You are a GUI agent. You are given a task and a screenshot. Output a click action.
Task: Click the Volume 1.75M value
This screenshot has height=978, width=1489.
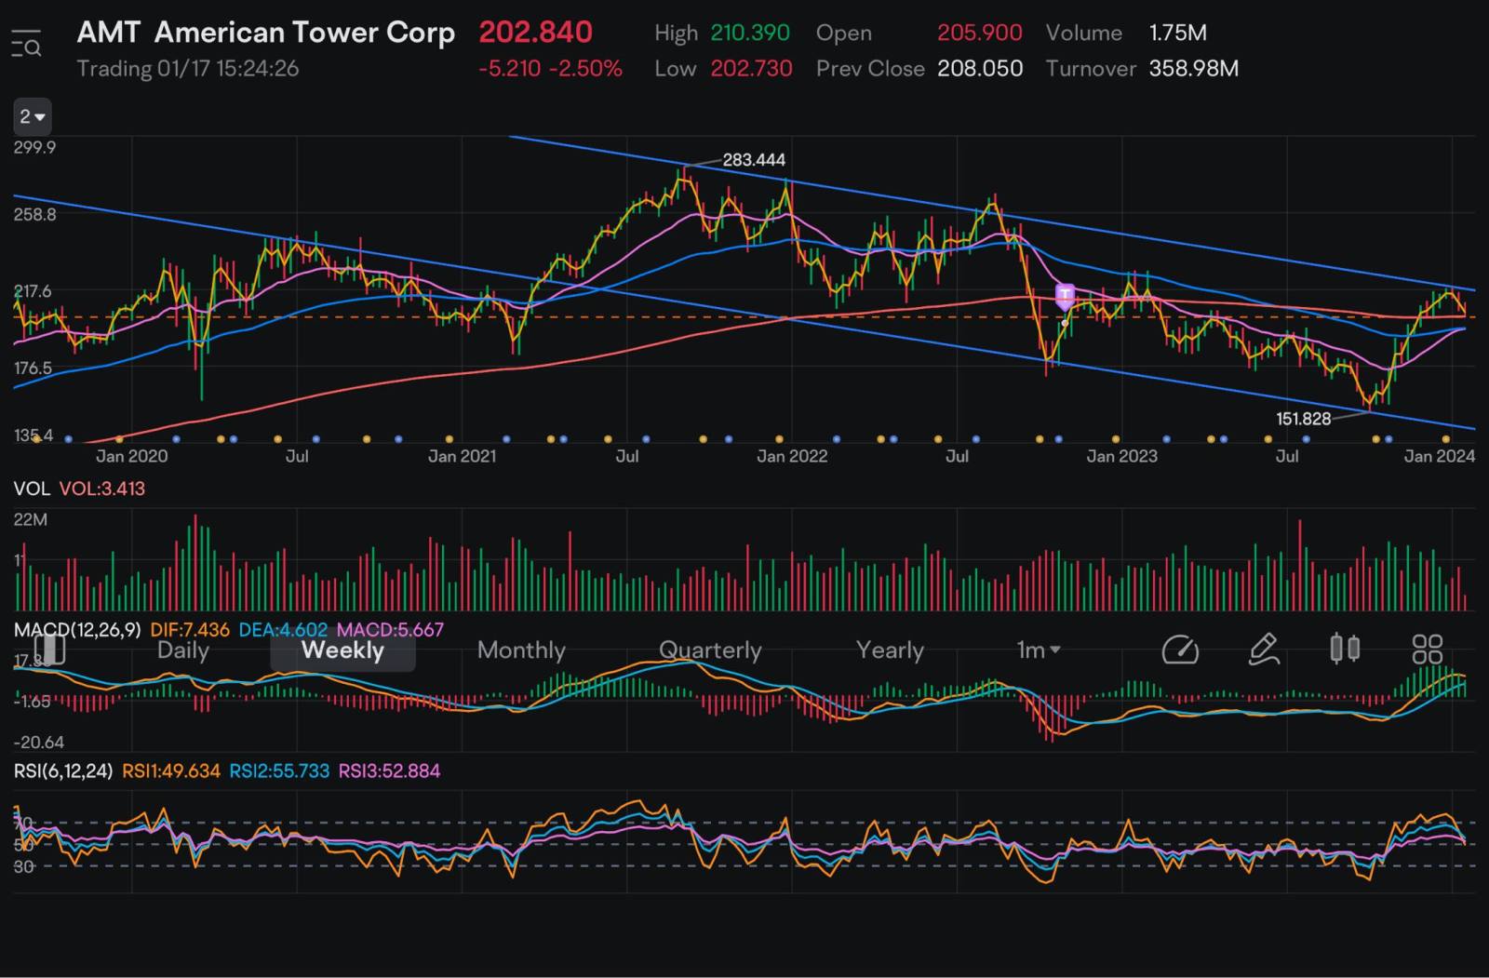pos(1178,33)
